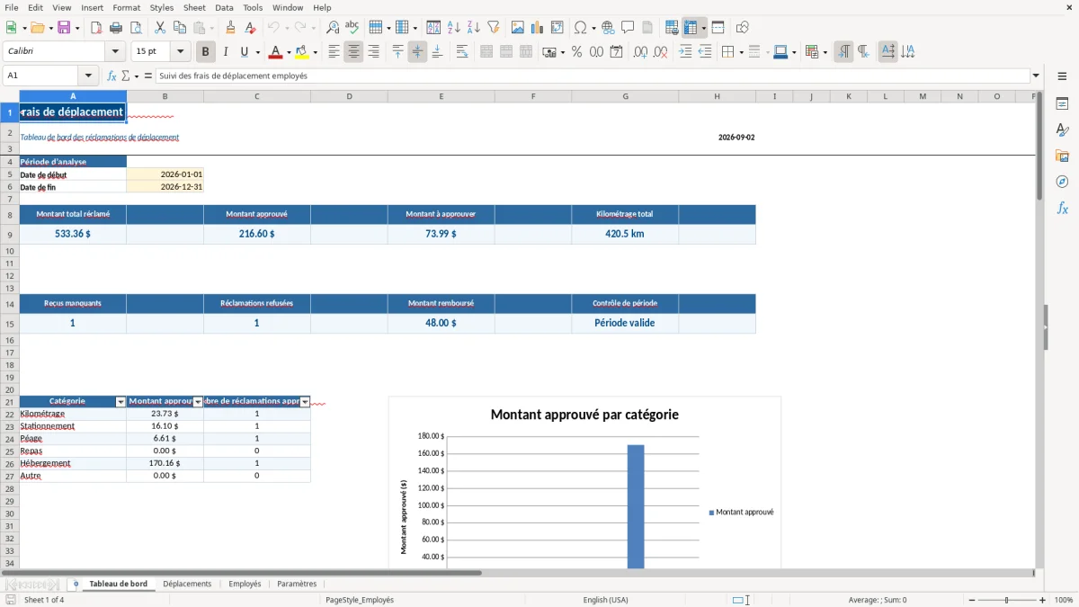Click the Zoom Out minus button

tap(971, 600)
